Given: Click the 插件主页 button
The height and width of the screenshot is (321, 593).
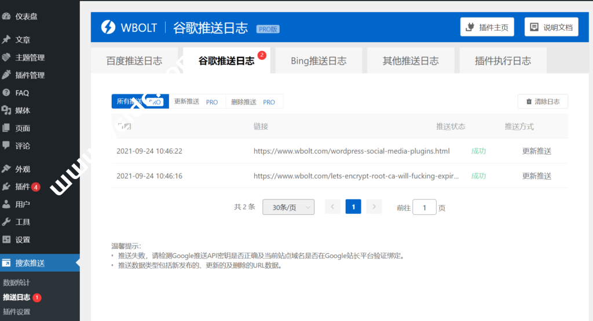Looking at the screenshot, I should point(487,27).
